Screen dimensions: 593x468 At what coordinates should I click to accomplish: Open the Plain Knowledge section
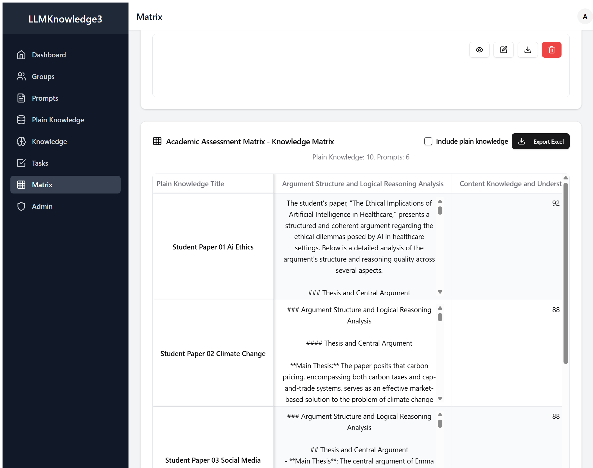coord(58,120)
